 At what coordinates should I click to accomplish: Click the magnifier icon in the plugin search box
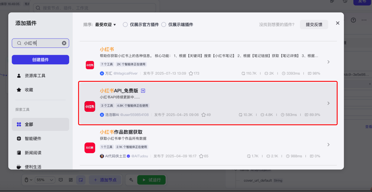tap(19, 43)
